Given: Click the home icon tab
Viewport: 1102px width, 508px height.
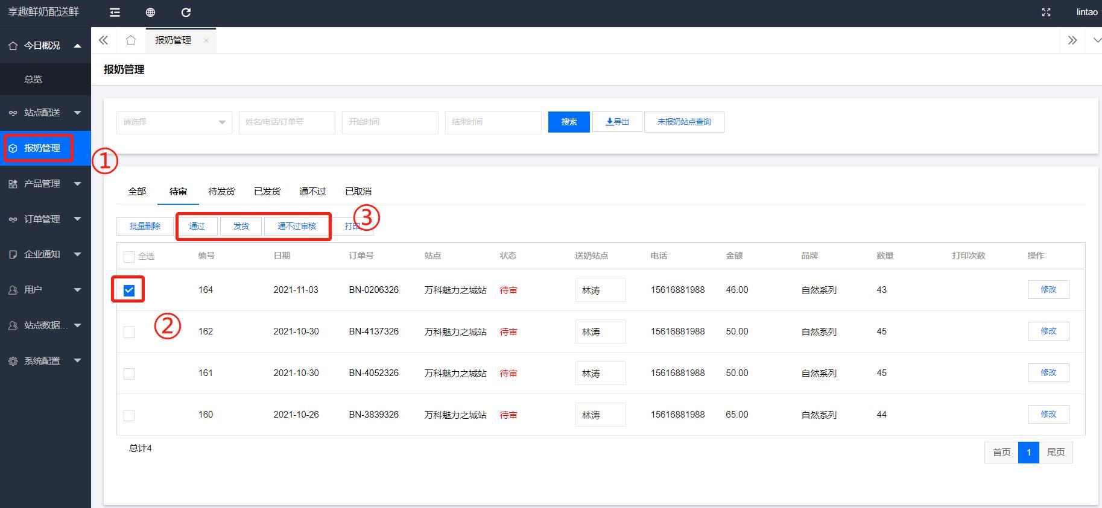Looking at the screenshot, I should pos(130,40).
